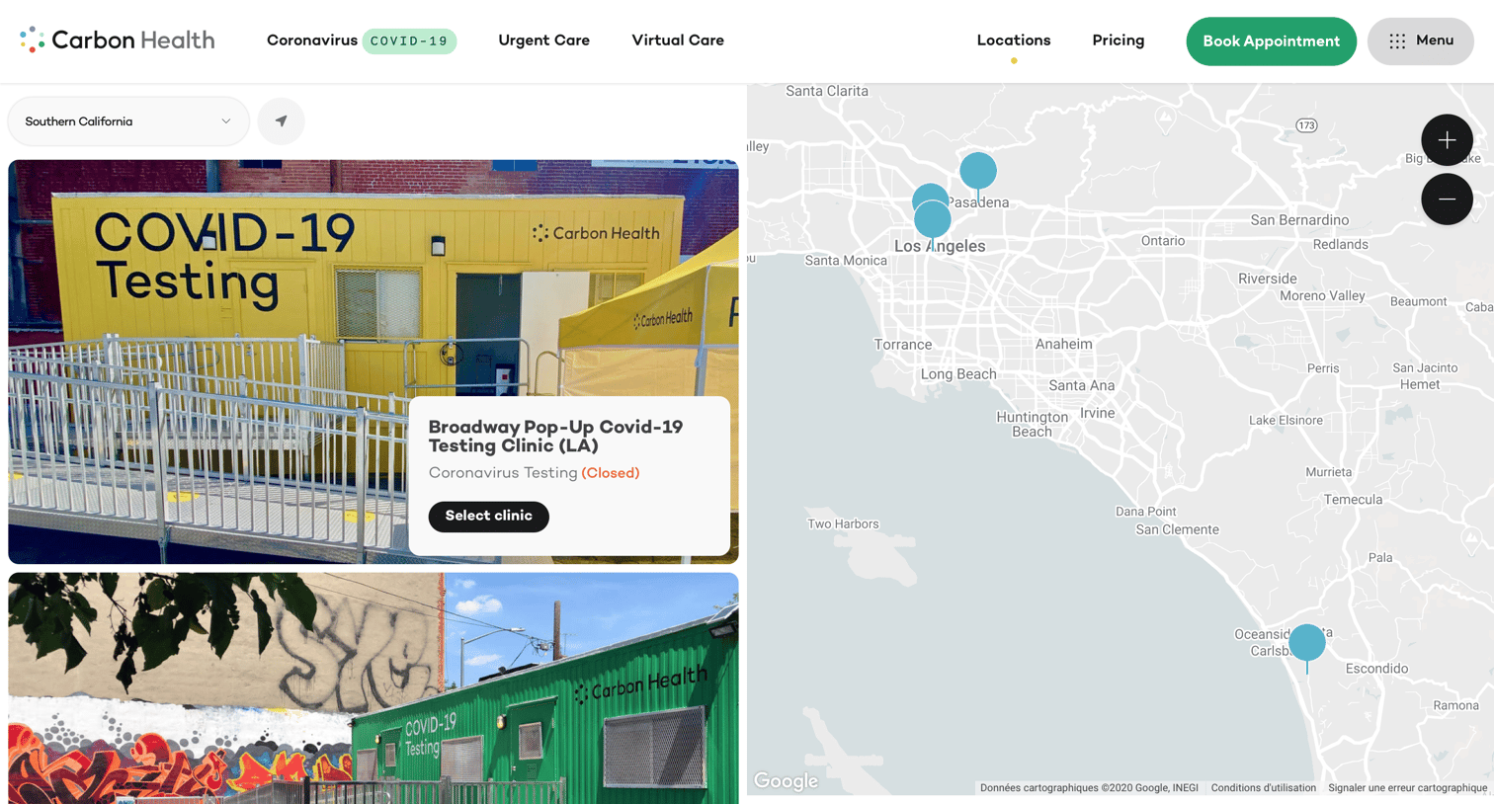The width and height of the screenshot is (1494, 804).
Task: Open Virtual Care section
Action: (x=678, y=40)
